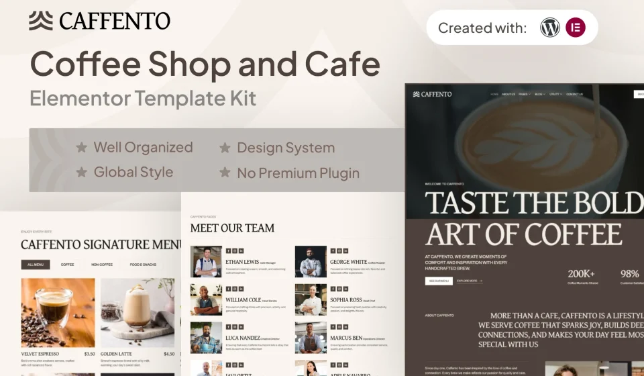The width and height of the screenshot is (644, 376).
Task: Click the 'Golden Latte' item name
Action: 116,354
